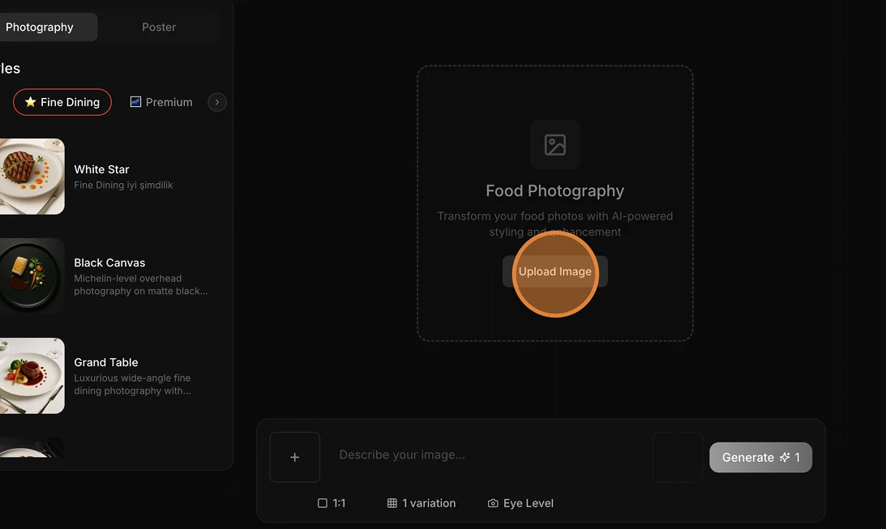Switch to the Poster tab
Image resolution: width=886 pixels, height=529 pixels.
coord(158,27)
